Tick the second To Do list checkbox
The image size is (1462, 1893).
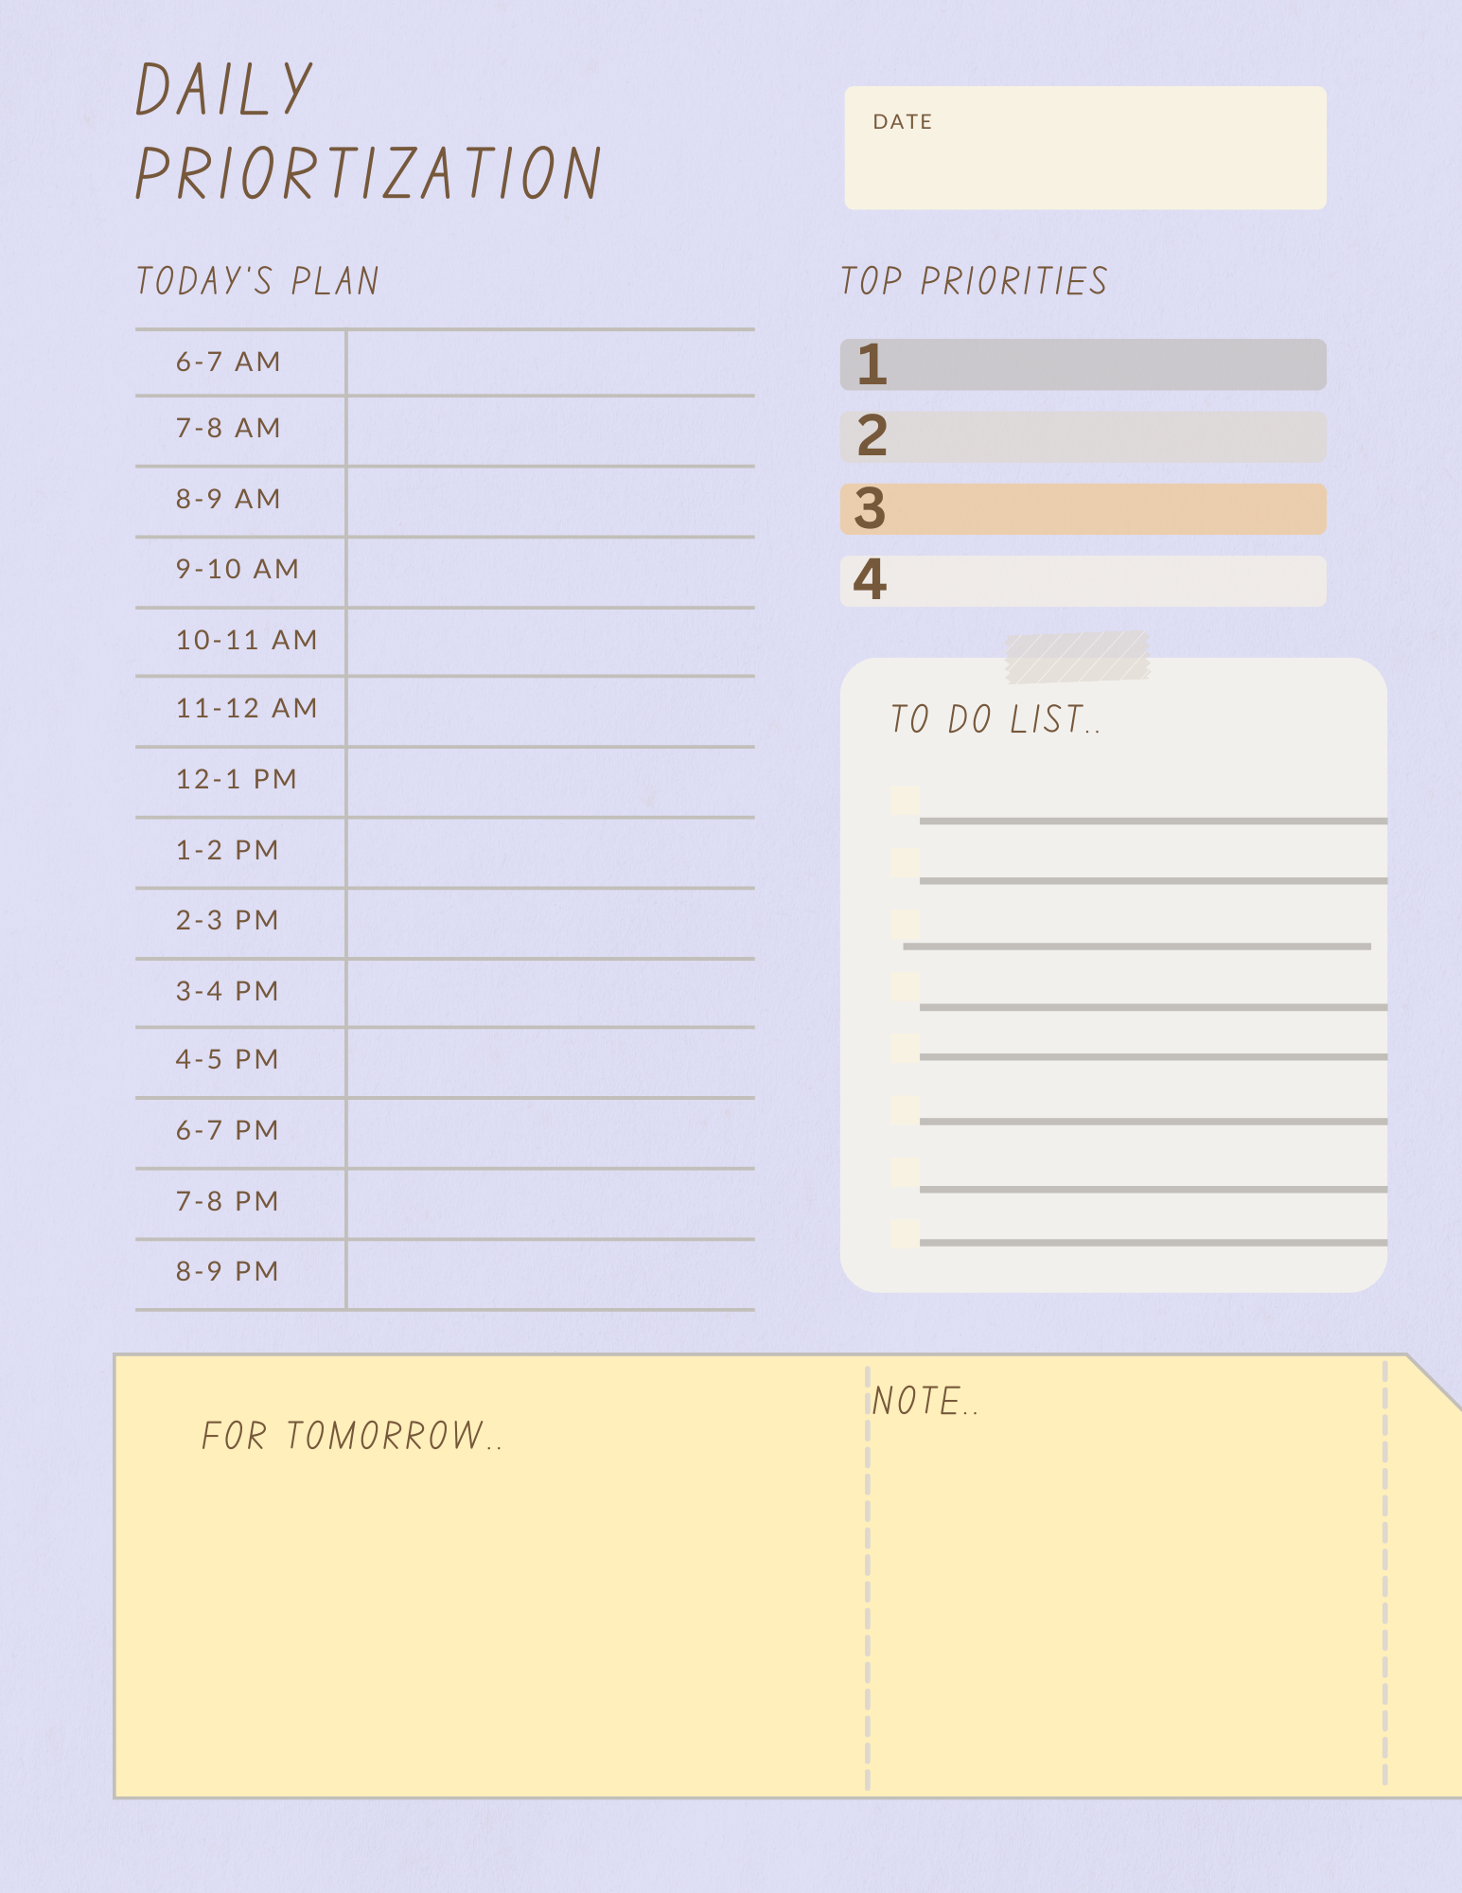(x=905, y=862)
